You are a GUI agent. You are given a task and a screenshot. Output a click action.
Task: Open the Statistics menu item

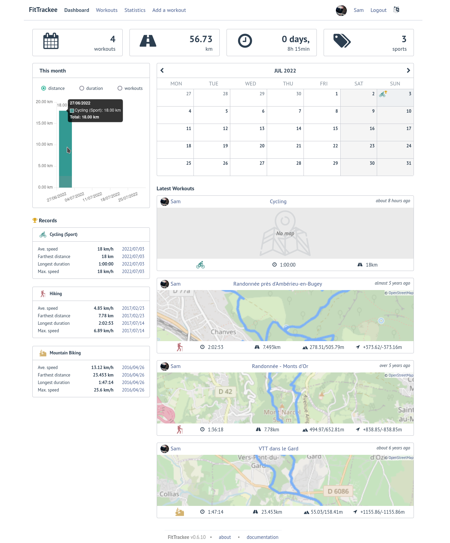[135, 10]
